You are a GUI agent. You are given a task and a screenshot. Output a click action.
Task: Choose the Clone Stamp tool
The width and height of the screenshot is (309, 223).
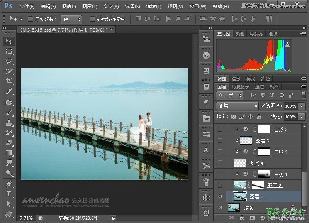[x=9, y=123]
